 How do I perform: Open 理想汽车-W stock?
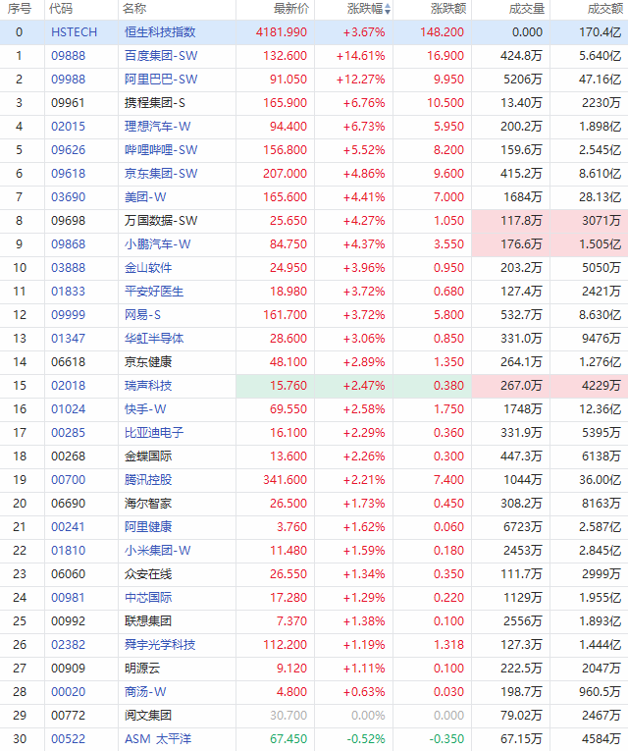(157, 126)
